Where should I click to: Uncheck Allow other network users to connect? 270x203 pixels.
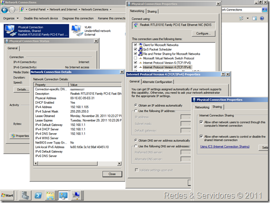pyautogui.click(x=201, y=122)
